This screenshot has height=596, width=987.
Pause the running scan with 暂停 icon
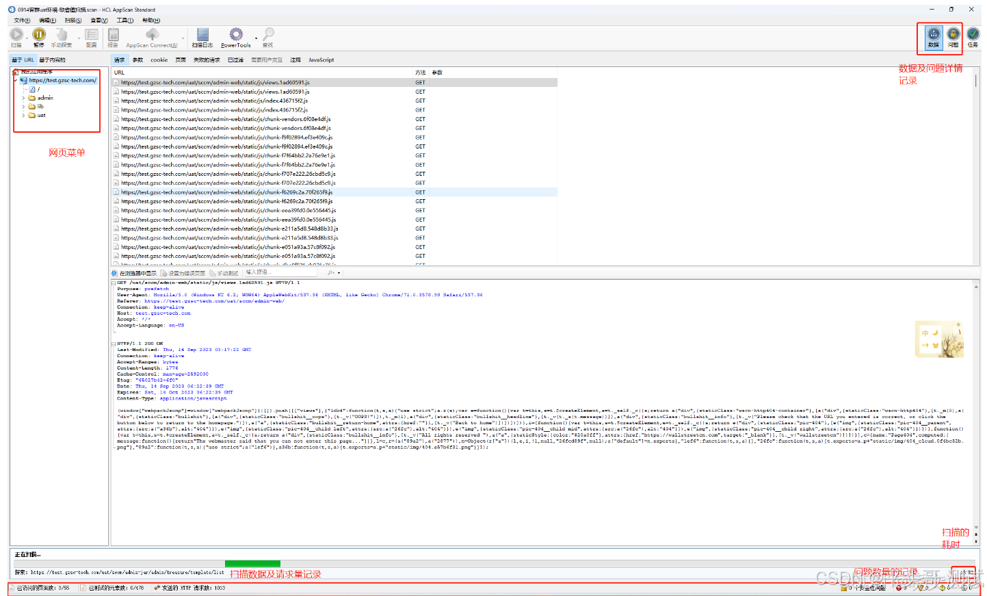coord(39,34)
